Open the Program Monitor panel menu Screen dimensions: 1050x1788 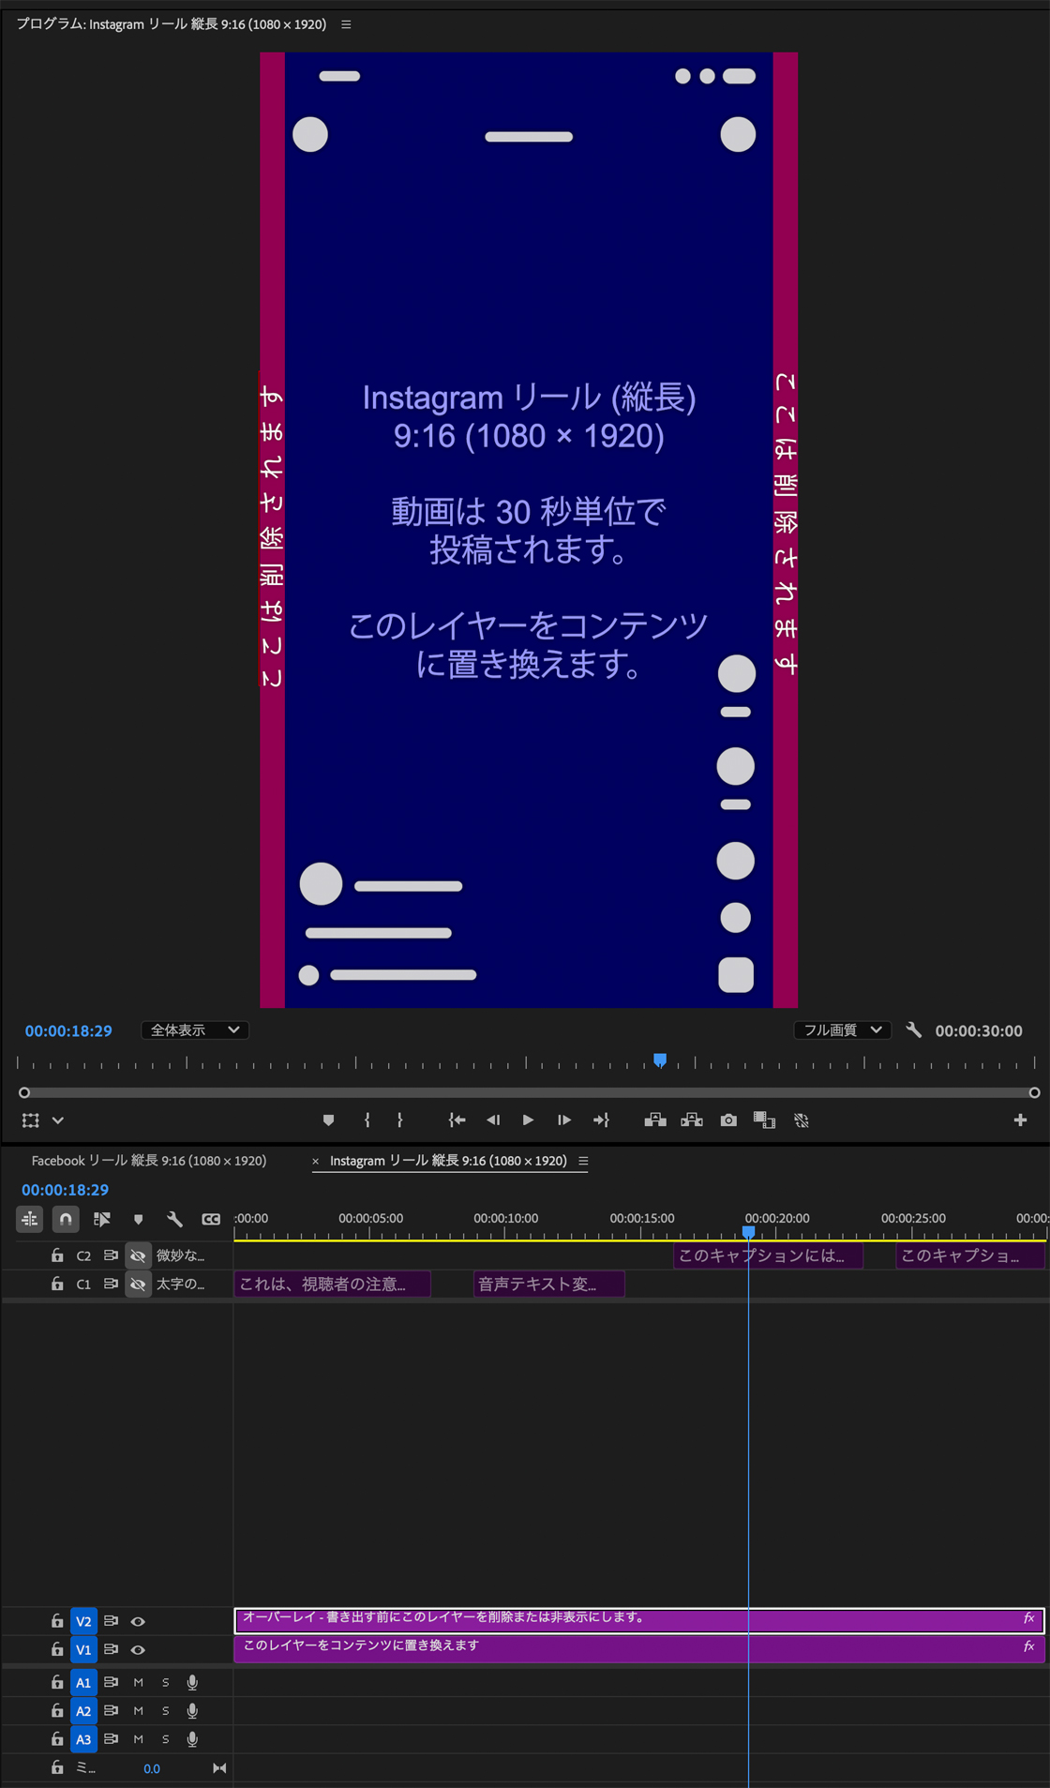(x=346, y=24)
